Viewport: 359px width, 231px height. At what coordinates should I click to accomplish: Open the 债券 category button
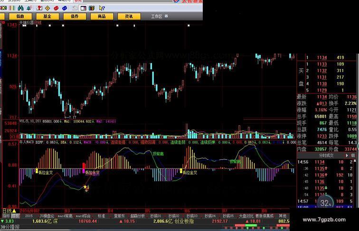tap(75, 16)
